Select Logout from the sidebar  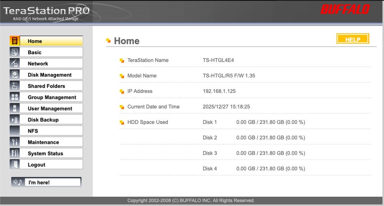coord(51,165)
